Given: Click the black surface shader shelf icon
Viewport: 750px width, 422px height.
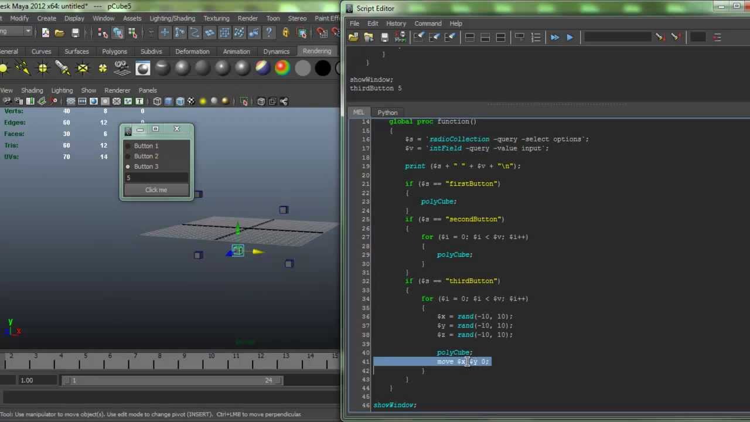Looking at the screenshot, I should (322, 69).
